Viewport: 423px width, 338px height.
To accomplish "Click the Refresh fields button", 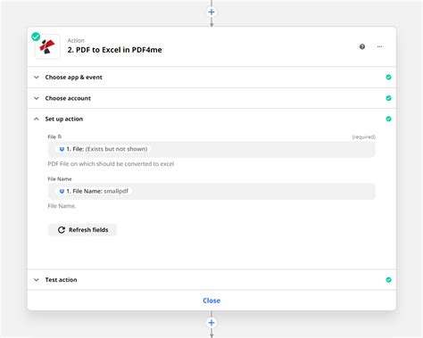I will click(82, 230).
